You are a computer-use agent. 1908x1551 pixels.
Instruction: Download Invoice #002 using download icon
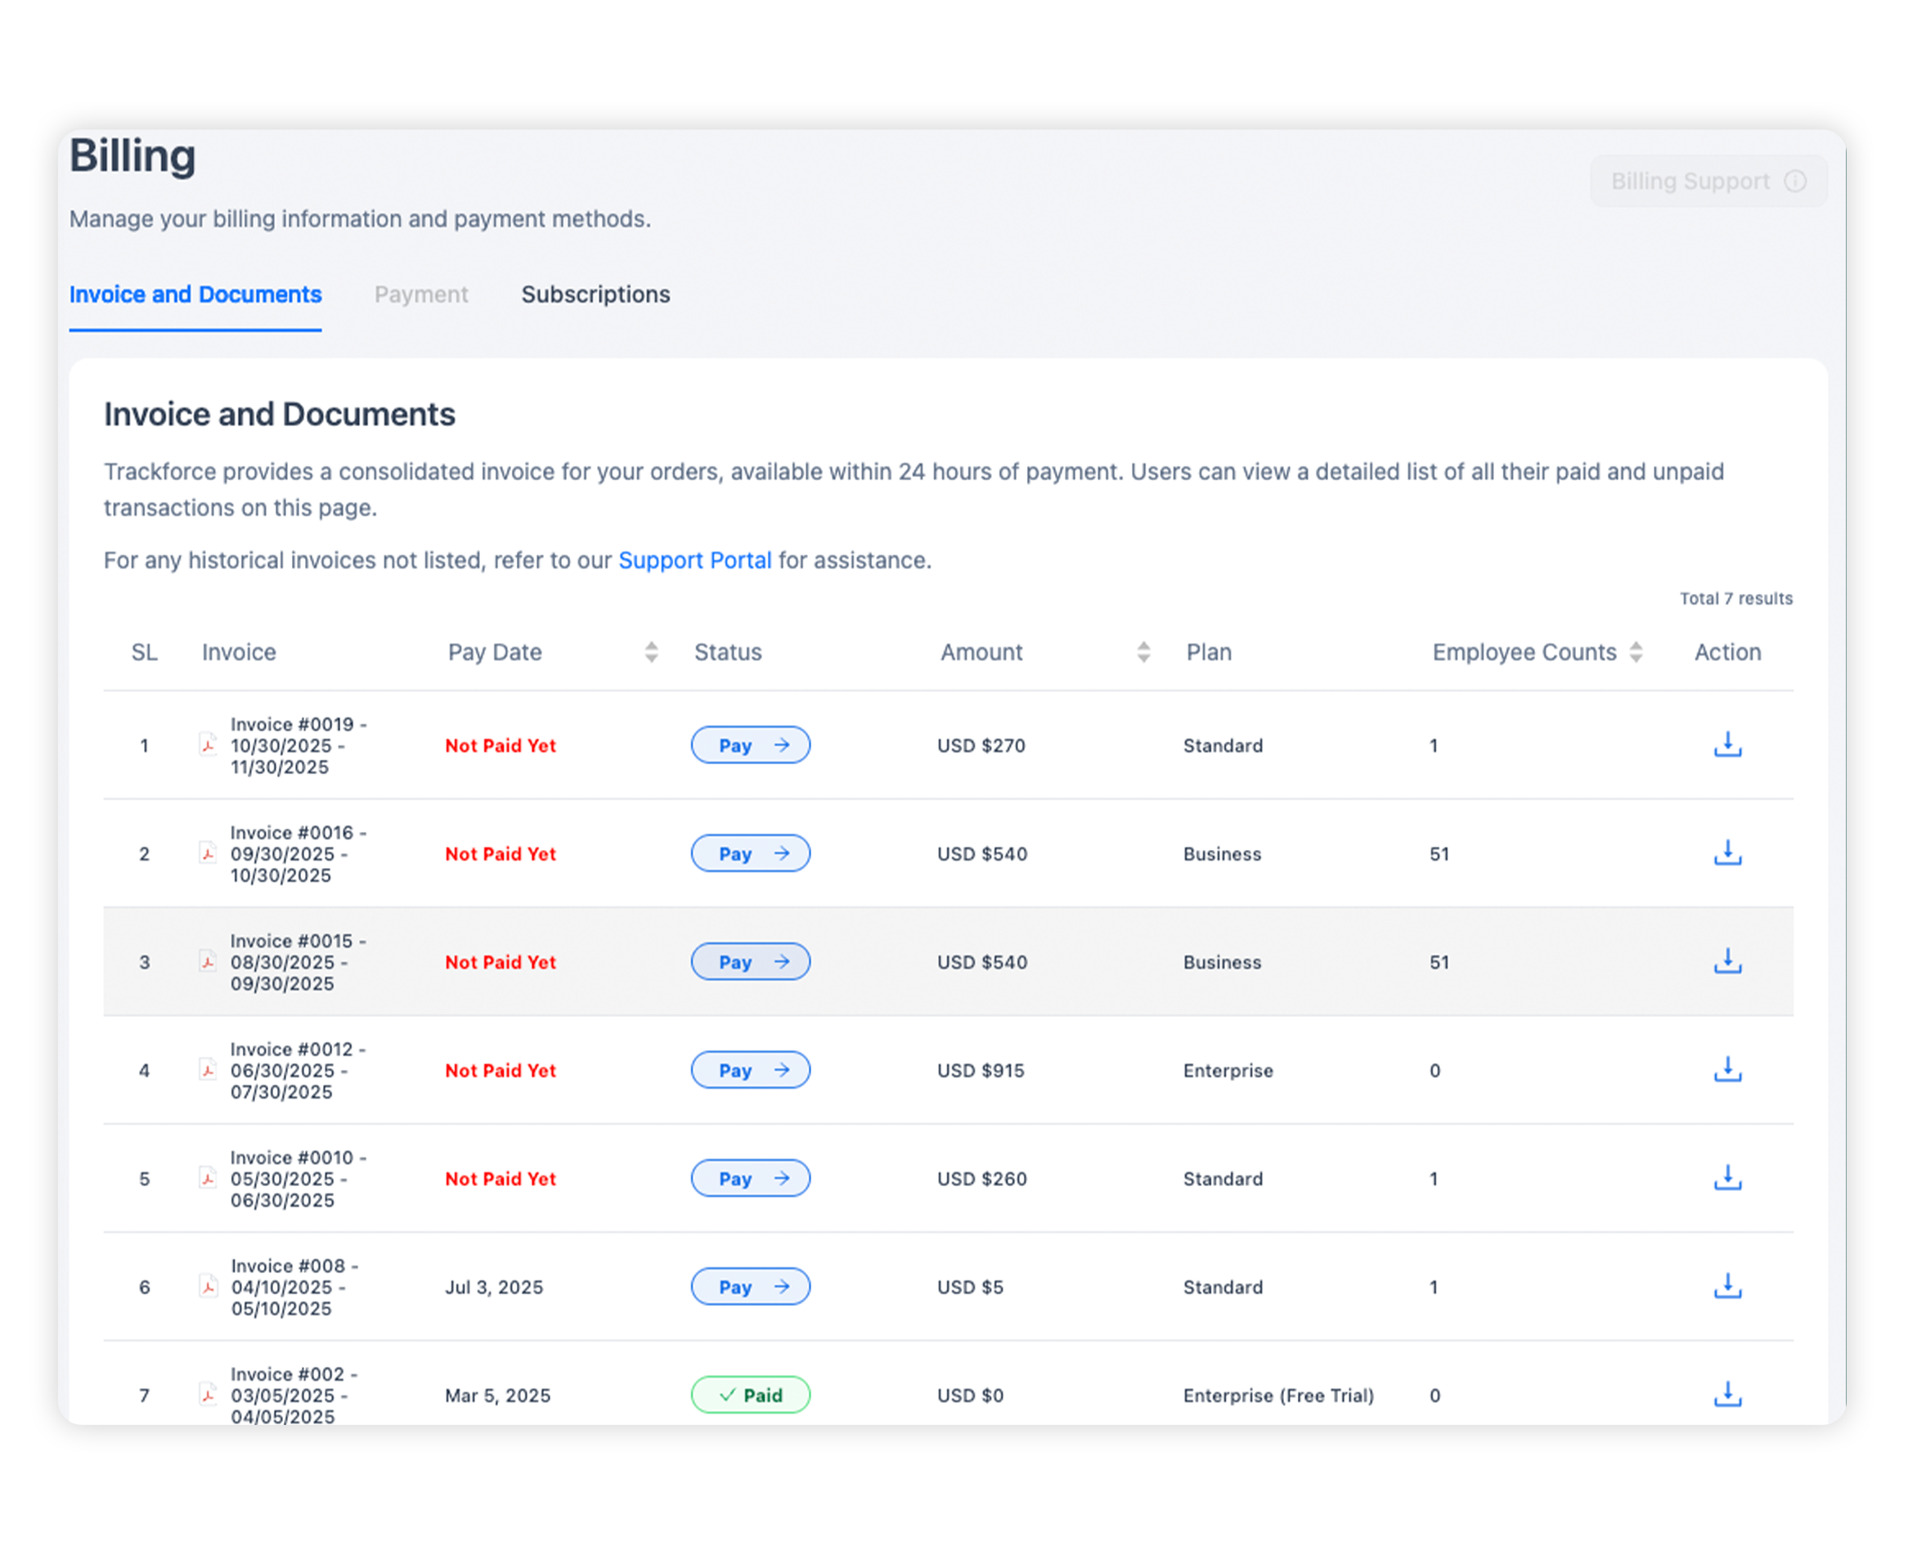click(x=1726, y=1394)
